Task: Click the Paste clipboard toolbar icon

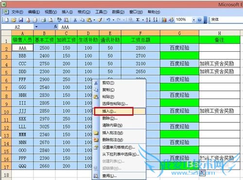Action: [x=89, y=20]
